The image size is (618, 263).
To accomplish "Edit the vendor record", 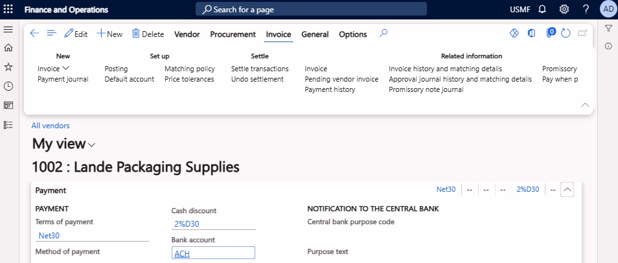I will pos(76,34).
